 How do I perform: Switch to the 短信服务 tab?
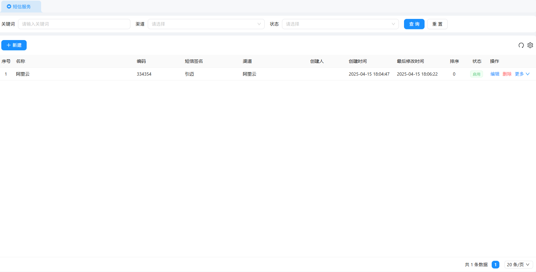[x=22, y=7]
